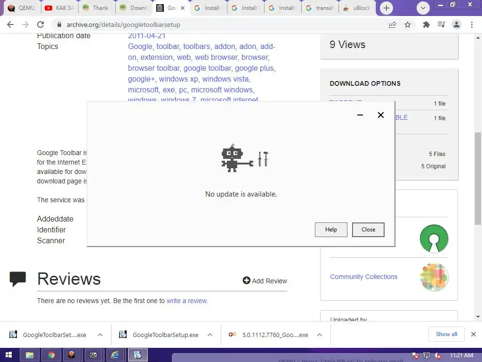Minimize the update dialog
Screen dimensions: 482x362
point(360,115)
